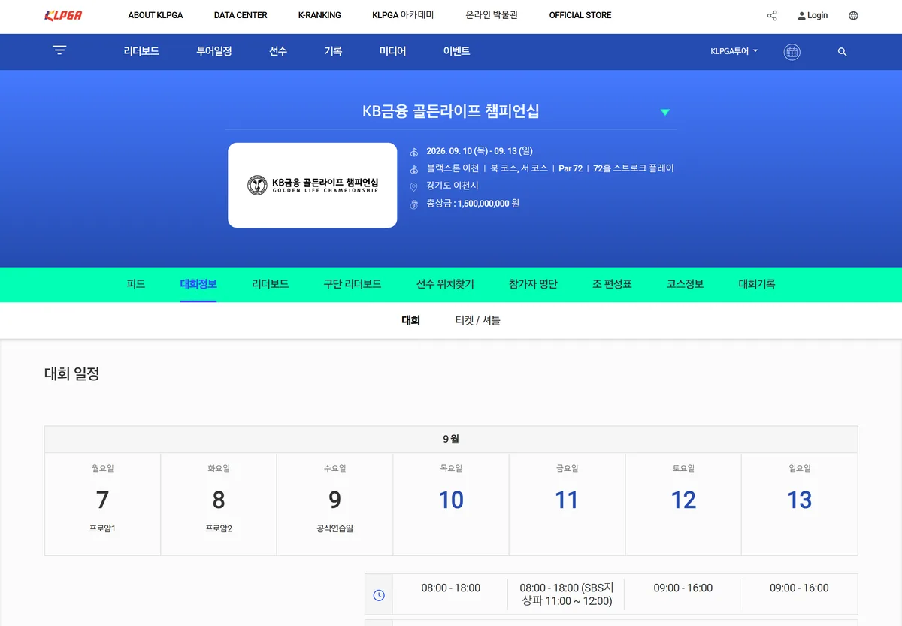902x626 pixels.
Task: Click the KLPGA logo
Action: pyautogui.click(x=63, y=16)
